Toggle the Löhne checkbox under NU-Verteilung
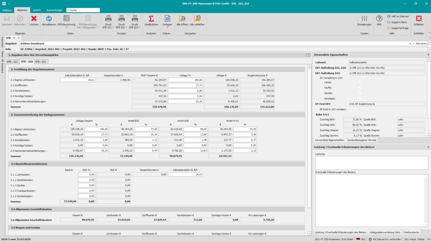The height and width of the screenshot is (242, 431). point(360,82)
